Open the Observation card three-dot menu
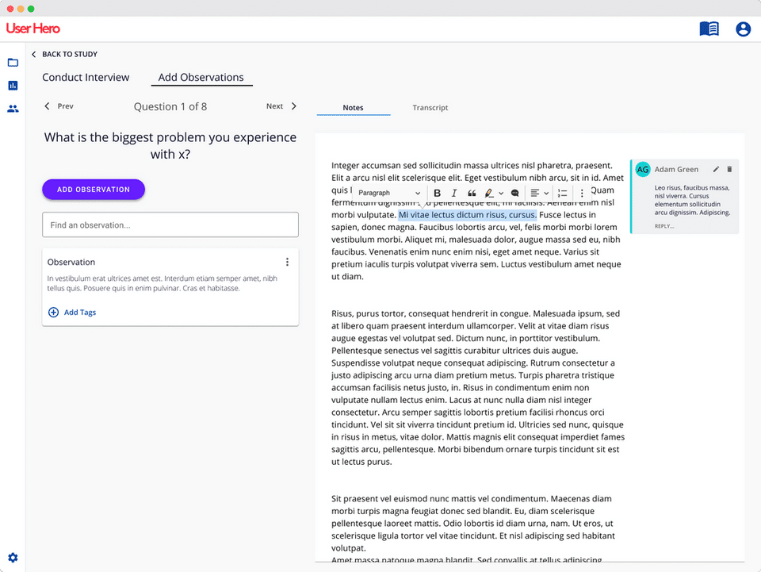 (x=287, y=262)
